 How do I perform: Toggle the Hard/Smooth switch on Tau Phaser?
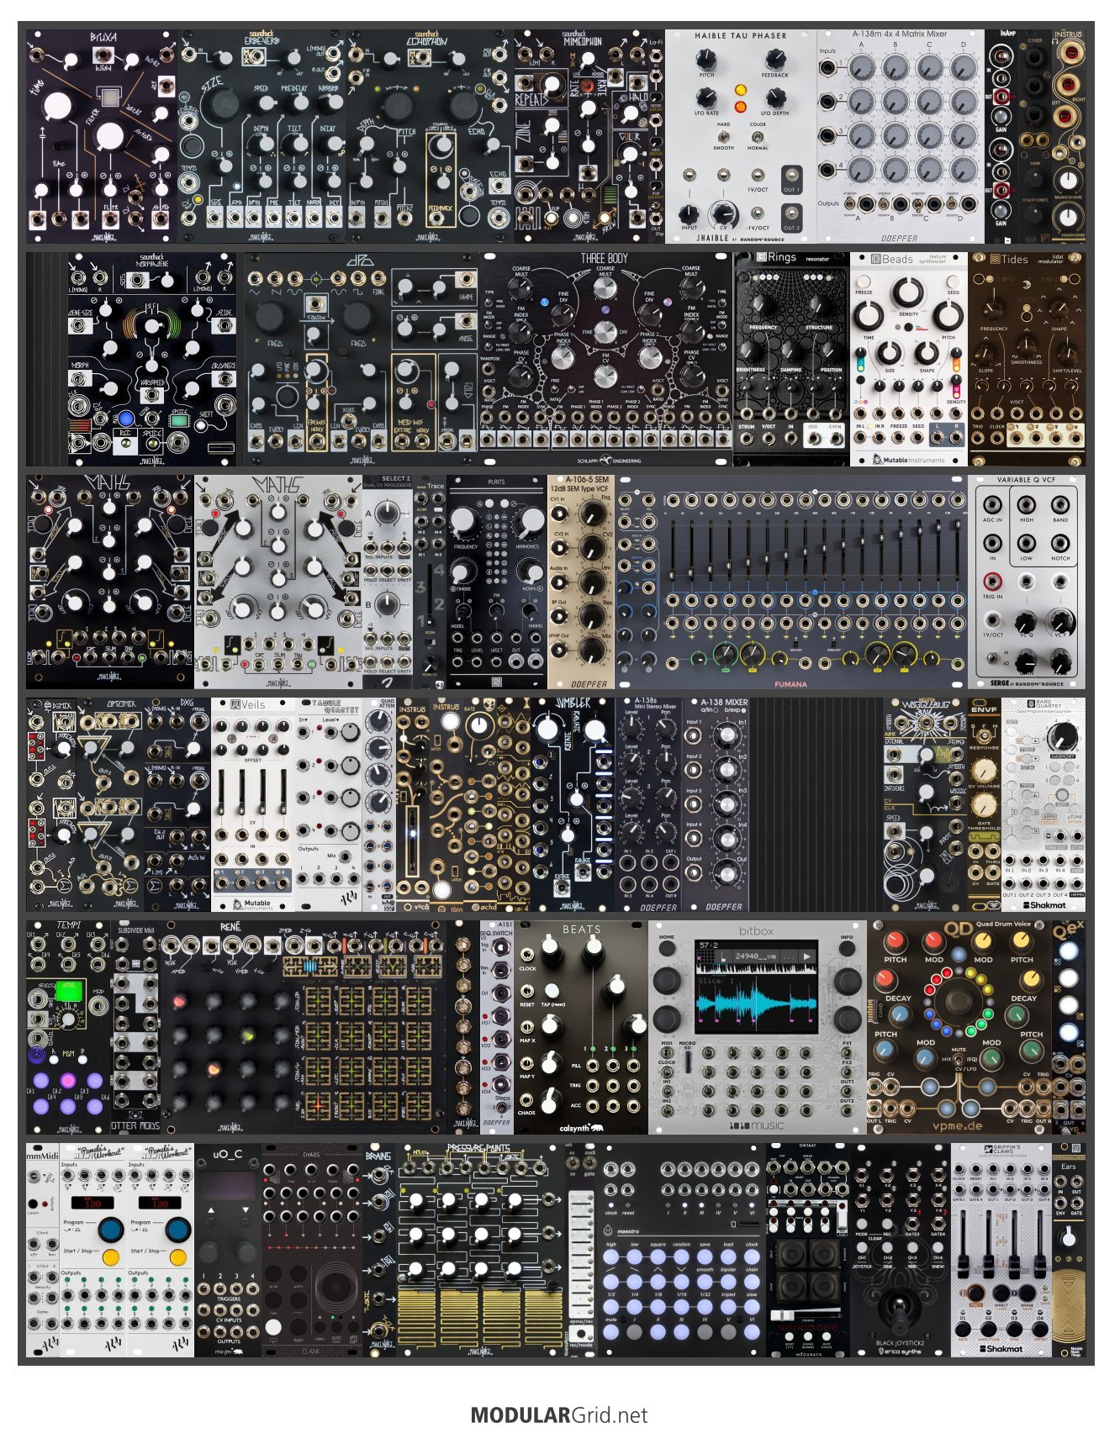(724, 136)
